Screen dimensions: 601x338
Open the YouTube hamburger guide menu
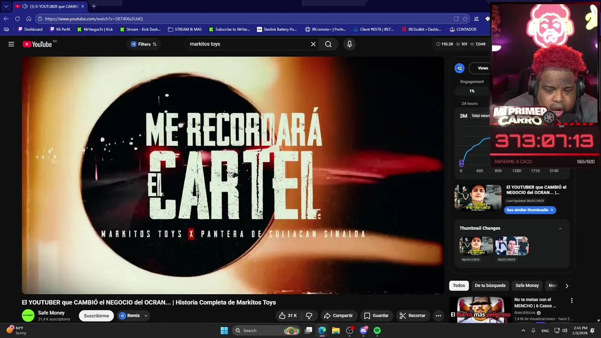click(x=11, y=44)
